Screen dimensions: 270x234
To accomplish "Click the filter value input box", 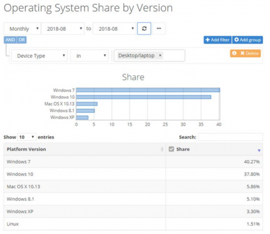I will pos(150,56).
